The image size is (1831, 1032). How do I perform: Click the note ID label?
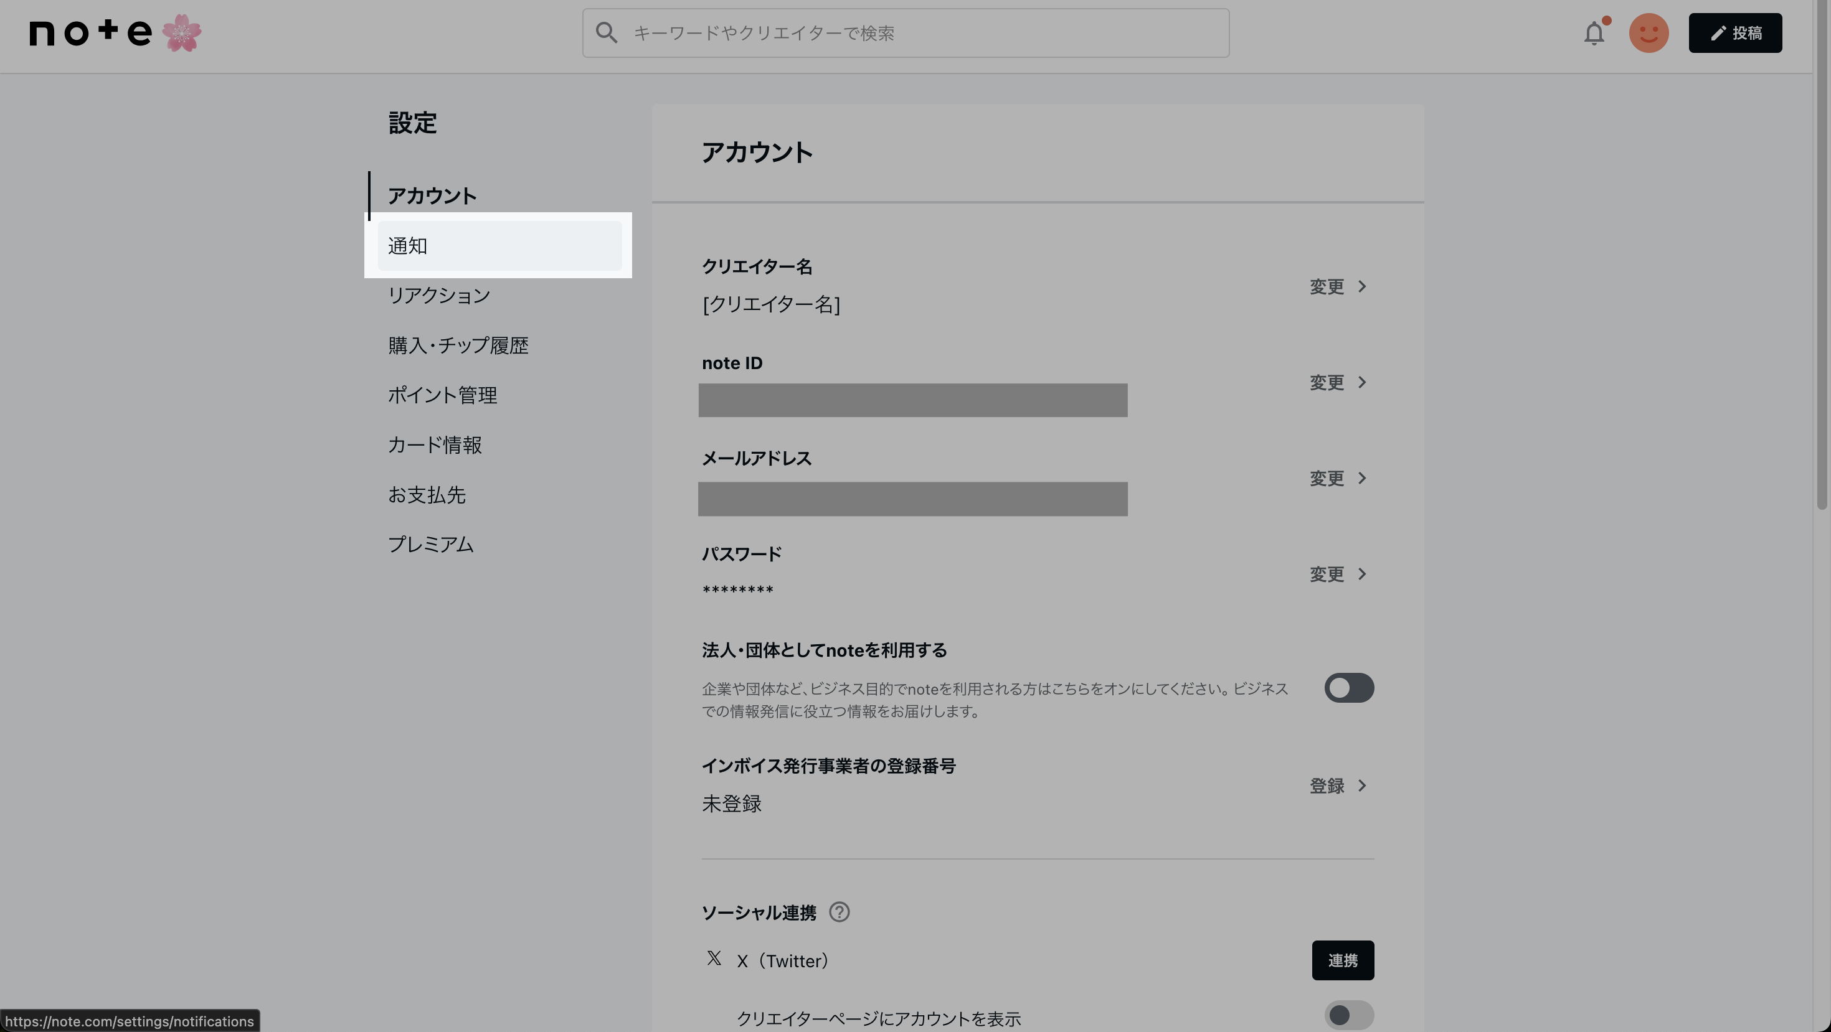(732, 363)
